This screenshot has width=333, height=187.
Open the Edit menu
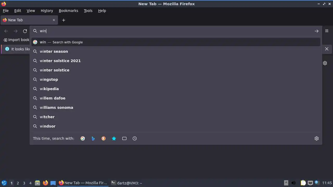(18, 11)
